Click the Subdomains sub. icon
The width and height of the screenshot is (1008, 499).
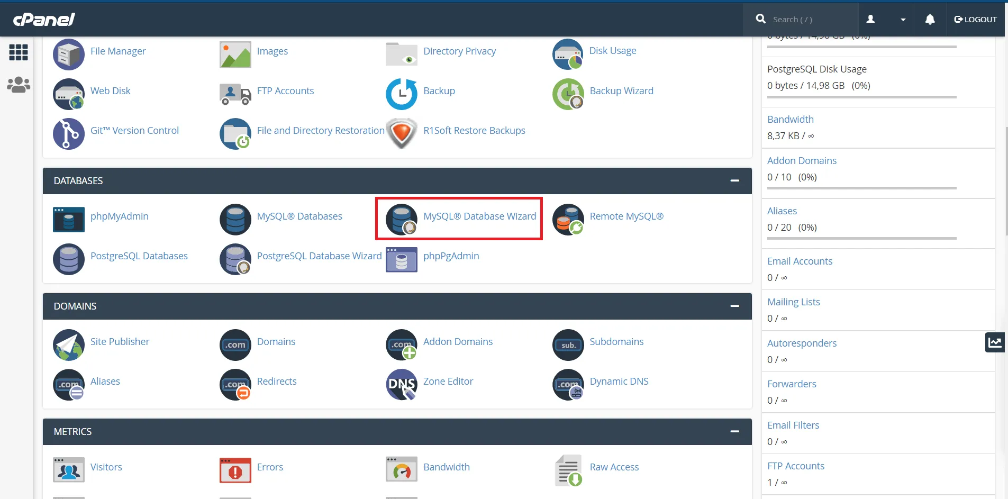pyautogui.click(x=568, y=344)
